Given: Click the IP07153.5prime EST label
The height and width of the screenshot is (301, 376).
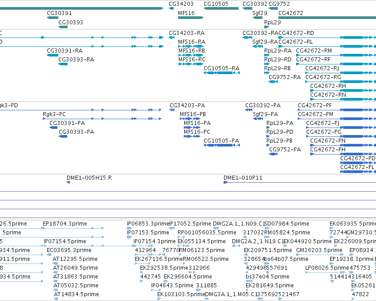Looking at the screenshot, I should pyautogui.click(x=148, y=233).
